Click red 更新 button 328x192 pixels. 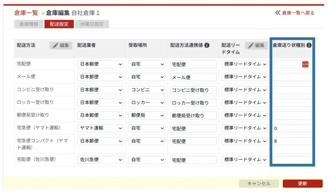coord(302,183)
